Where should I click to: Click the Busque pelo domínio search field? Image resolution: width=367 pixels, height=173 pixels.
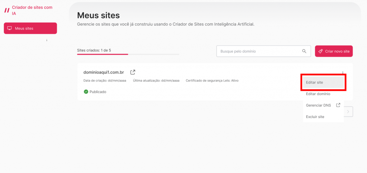coord(263,51)
